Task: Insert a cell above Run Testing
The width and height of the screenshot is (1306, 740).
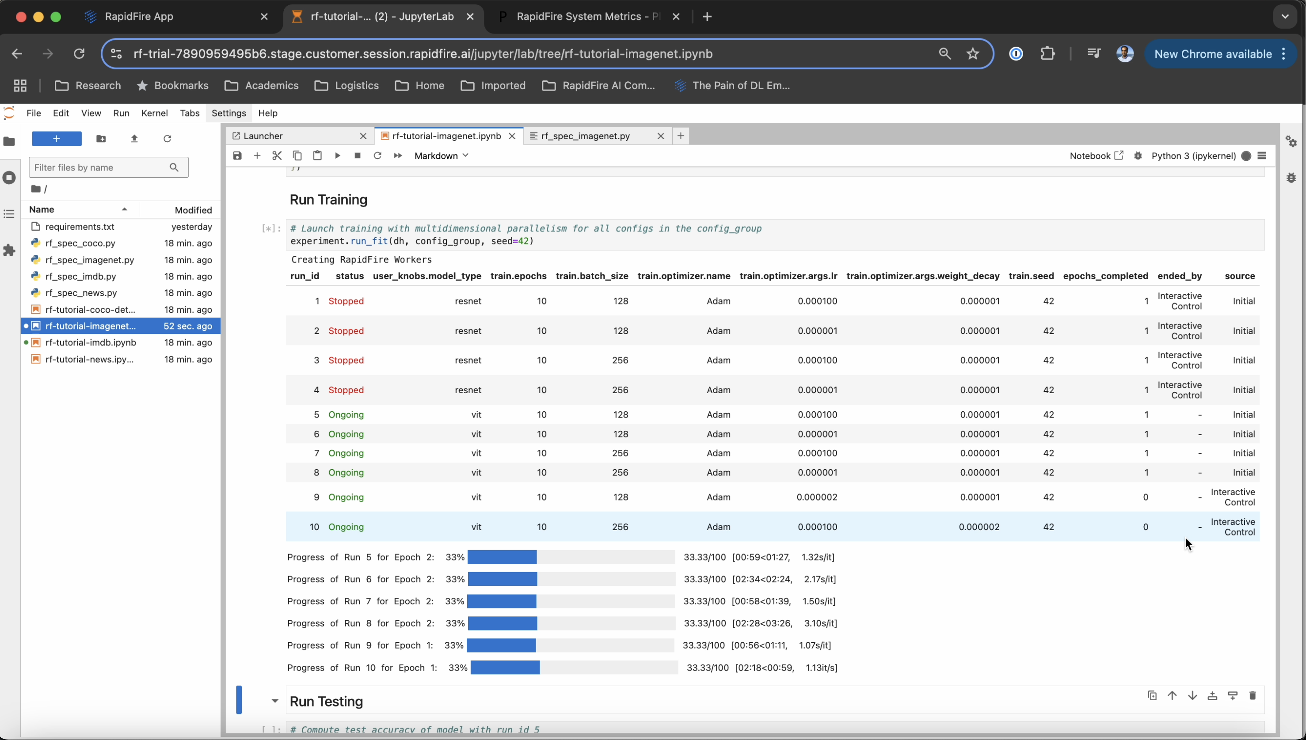Action: (x=1212, y=695)
